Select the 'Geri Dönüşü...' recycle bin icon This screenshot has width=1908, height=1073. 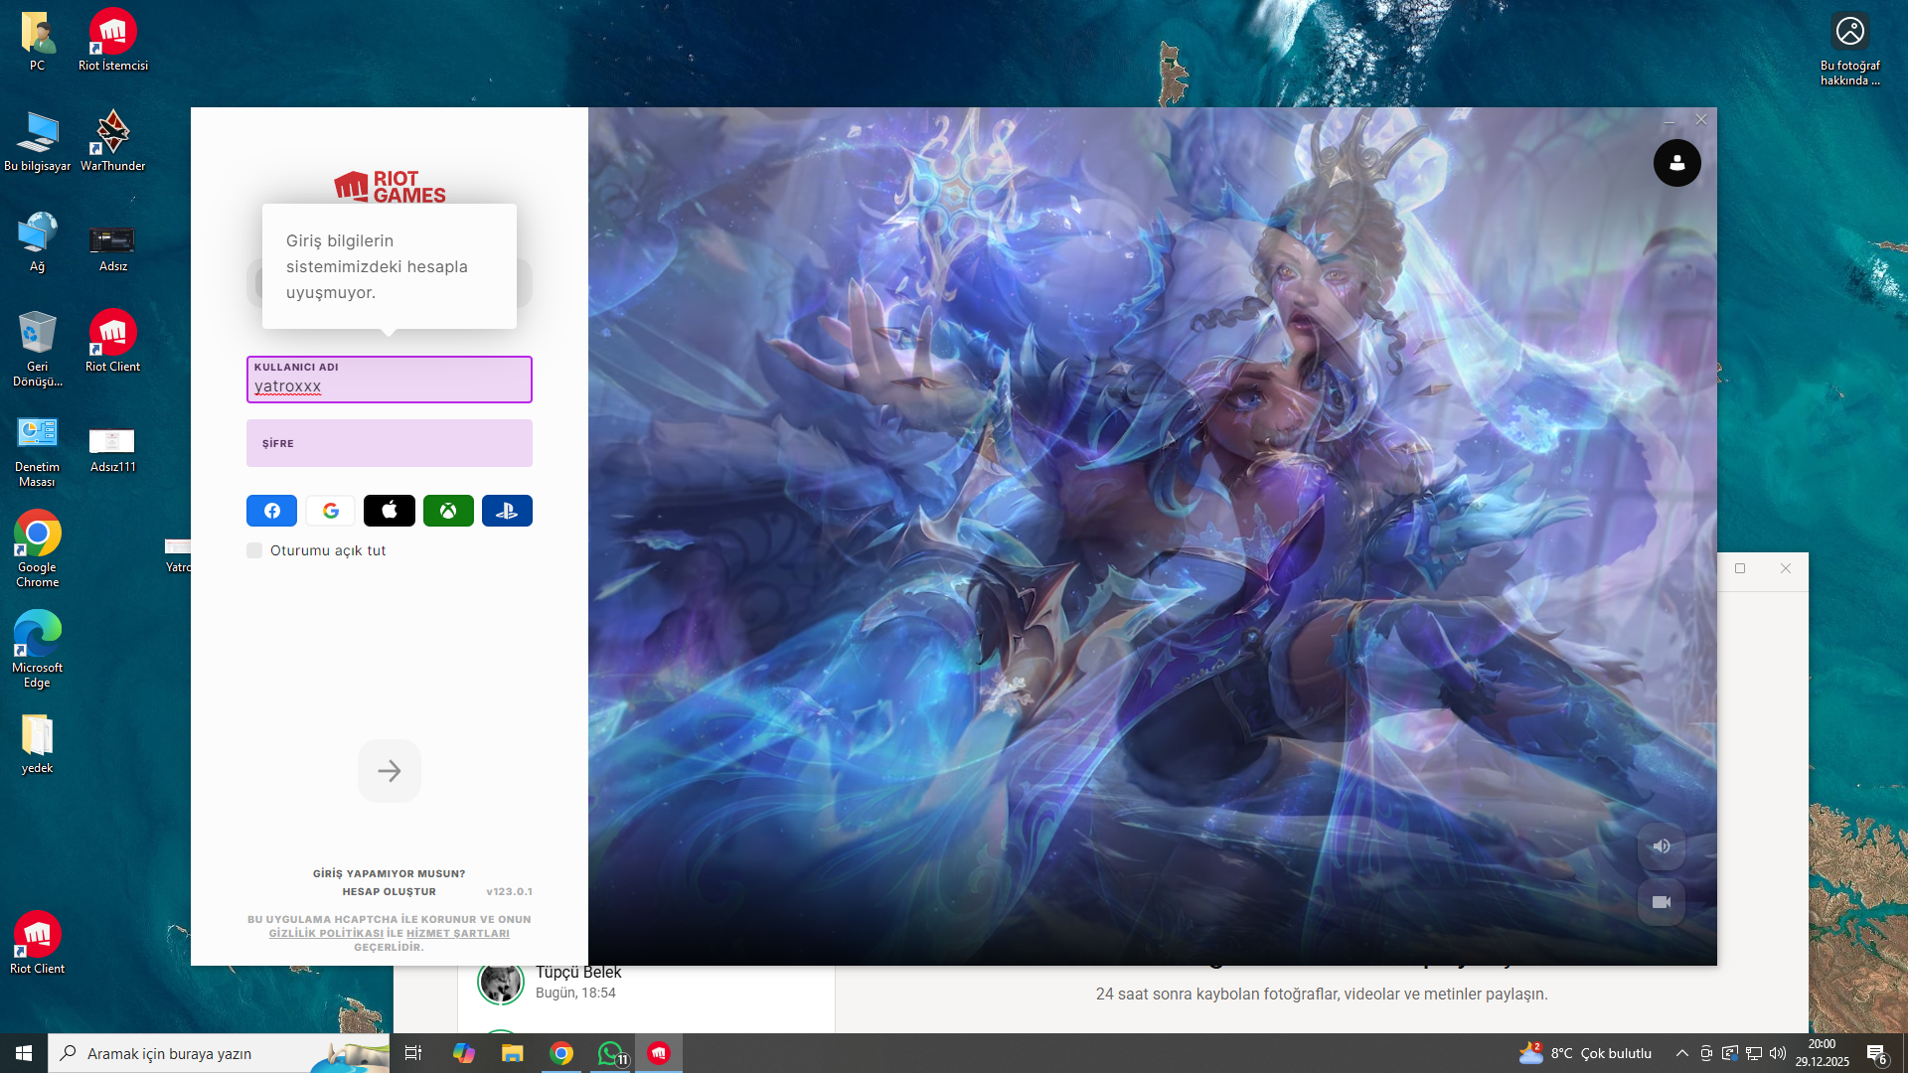pyautogui.click(x=37, y=349)
